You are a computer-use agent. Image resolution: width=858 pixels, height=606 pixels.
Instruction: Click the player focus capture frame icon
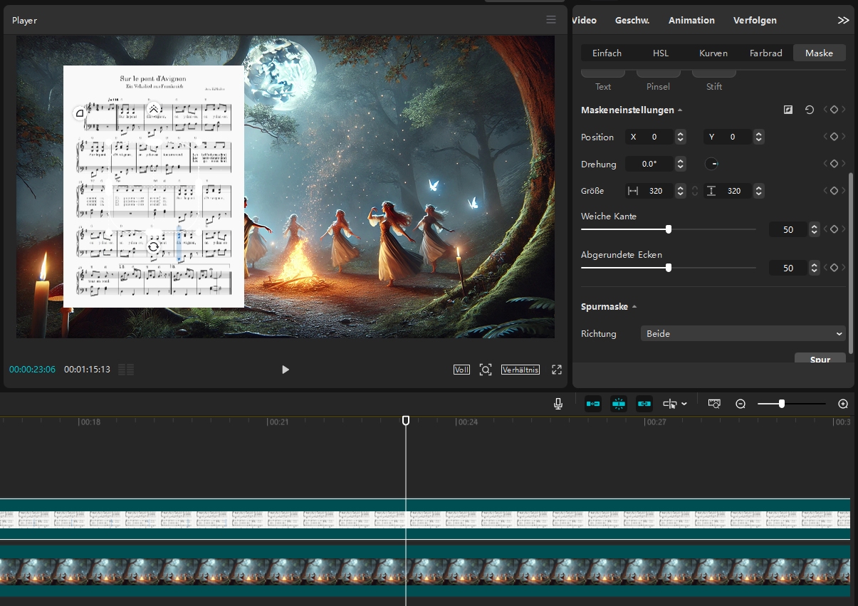(485, 370)
